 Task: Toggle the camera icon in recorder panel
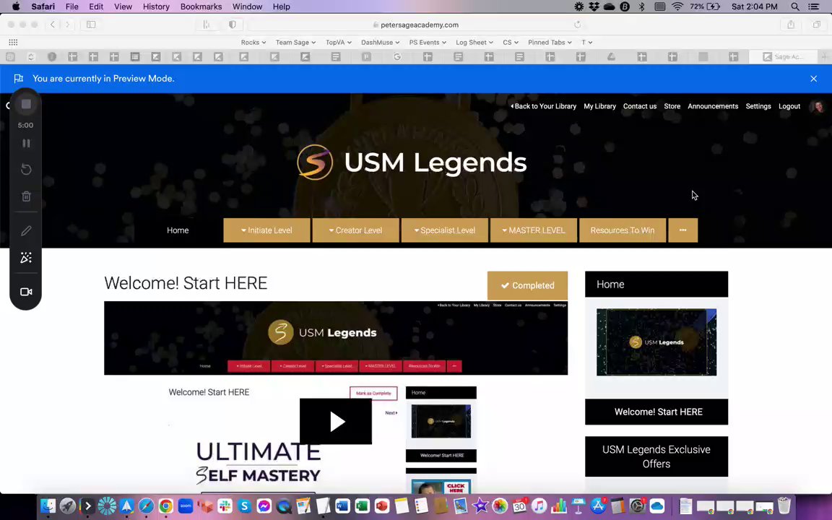coord(26,292)
